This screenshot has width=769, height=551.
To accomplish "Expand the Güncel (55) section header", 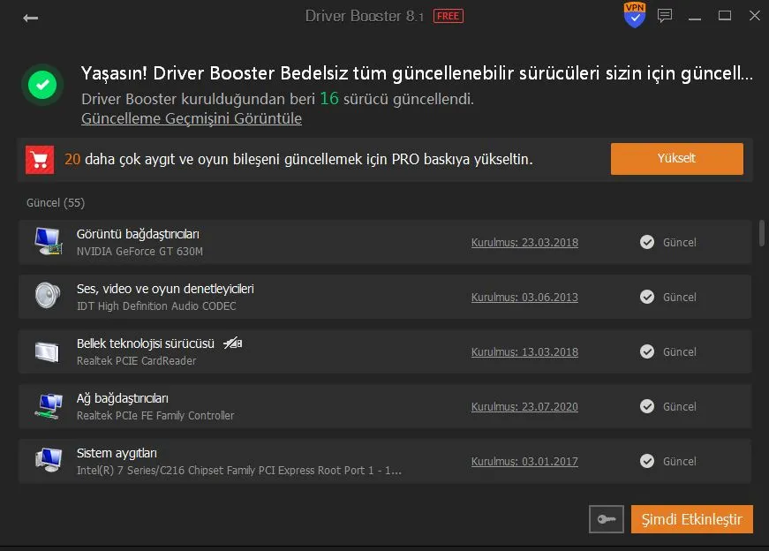I will [56, 202].
